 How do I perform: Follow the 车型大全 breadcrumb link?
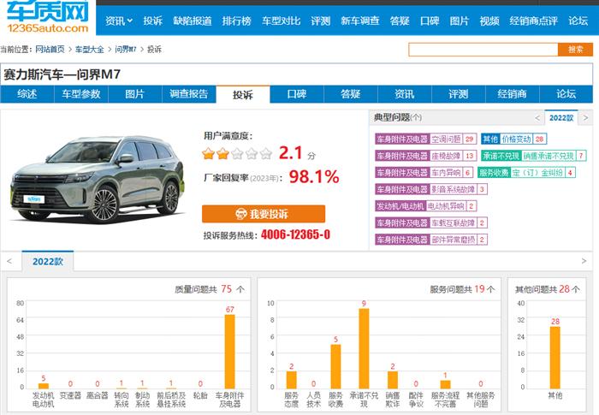(89, 50)
